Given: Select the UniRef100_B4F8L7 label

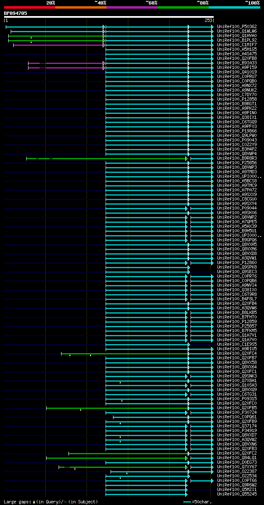Looking at the screenshot, I should 237,299.
